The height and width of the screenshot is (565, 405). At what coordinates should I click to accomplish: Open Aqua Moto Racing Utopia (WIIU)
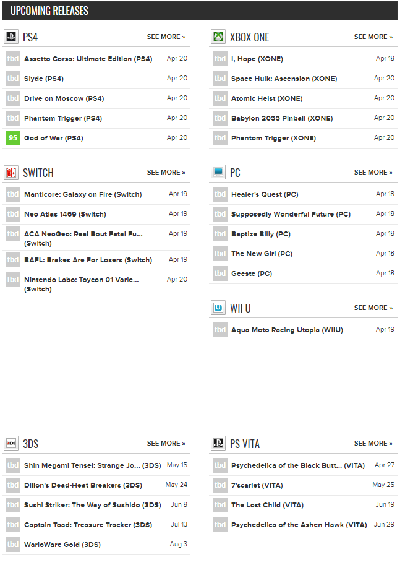[x=287, y=330]
